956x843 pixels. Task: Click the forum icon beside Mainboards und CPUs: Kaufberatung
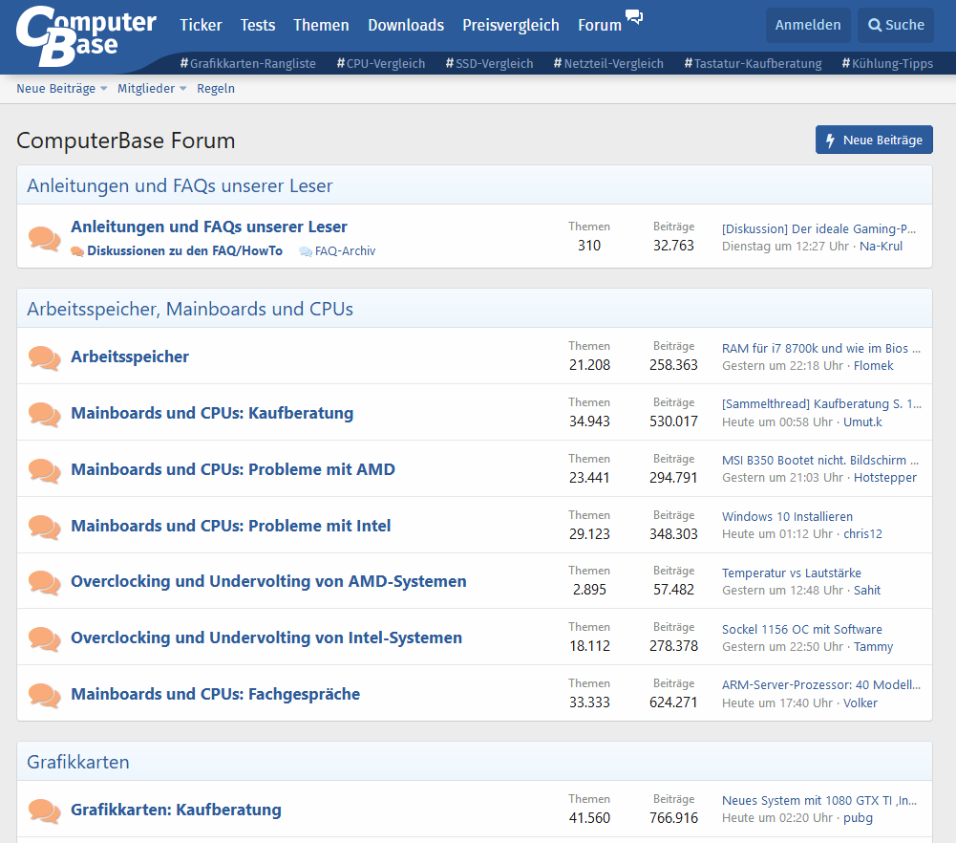point(45,414)
